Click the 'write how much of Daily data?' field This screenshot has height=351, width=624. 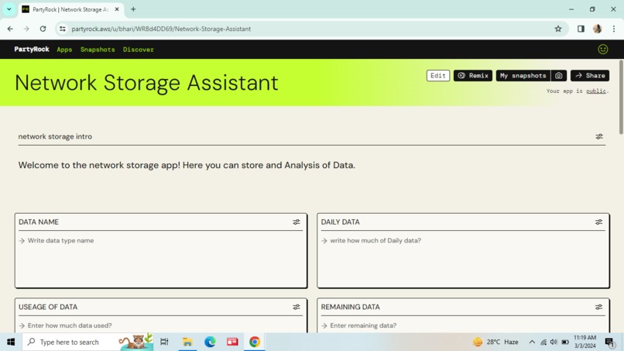(x=463, y=241)
